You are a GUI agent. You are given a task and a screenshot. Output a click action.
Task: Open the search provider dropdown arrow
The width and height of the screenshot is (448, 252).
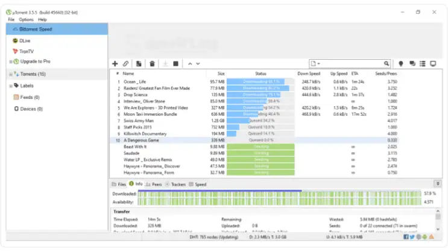[319, 64]
